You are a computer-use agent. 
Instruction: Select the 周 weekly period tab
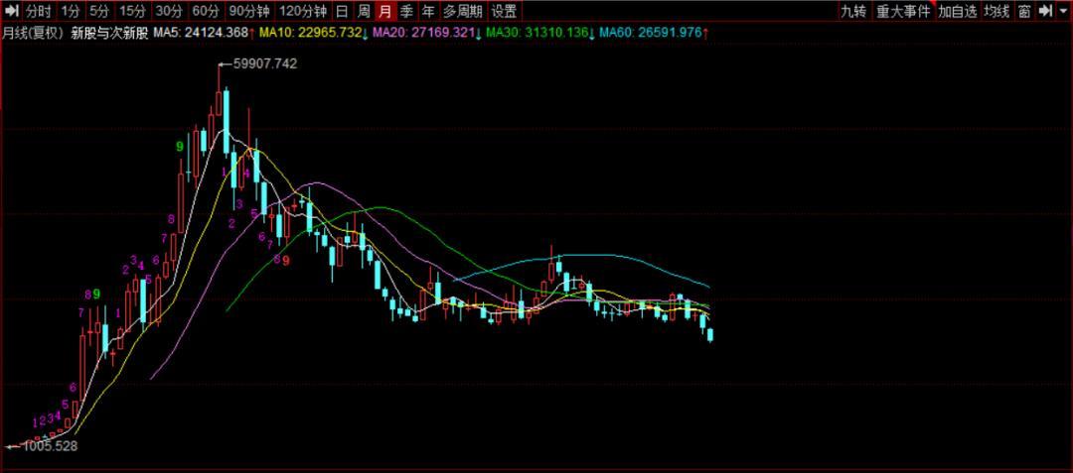(363, 12)
